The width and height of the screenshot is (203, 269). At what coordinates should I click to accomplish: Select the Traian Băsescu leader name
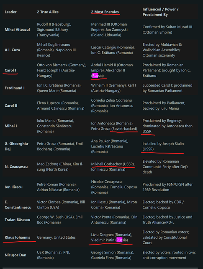[x=18, y=220]
